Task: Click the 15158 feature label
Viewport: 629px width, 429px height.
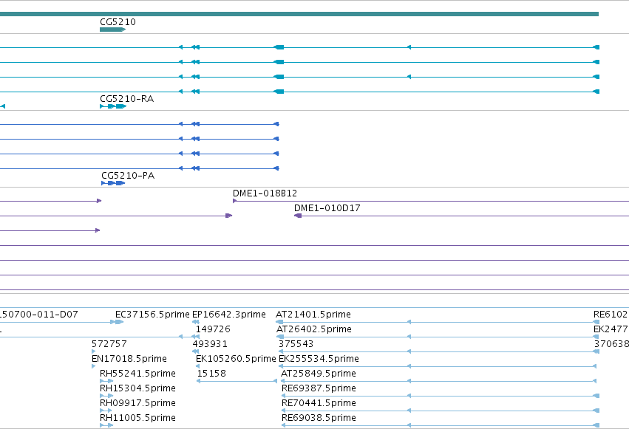Action: tap(211, 374)
